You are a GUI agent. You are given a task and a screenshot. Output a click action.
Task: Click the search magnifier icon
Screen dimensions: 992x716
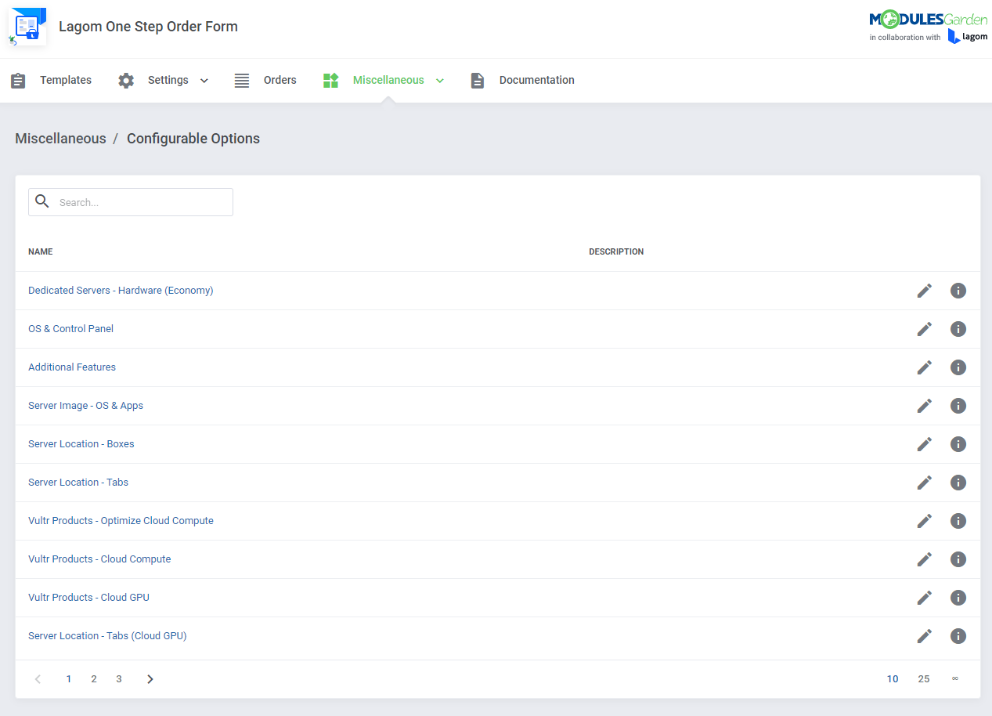42,201
